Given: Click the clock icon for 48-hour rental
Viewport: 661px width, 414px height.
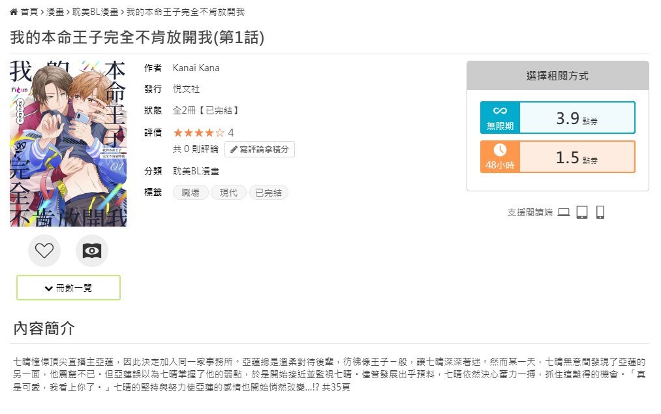Looking at the screenshot, I should point(500,150).
